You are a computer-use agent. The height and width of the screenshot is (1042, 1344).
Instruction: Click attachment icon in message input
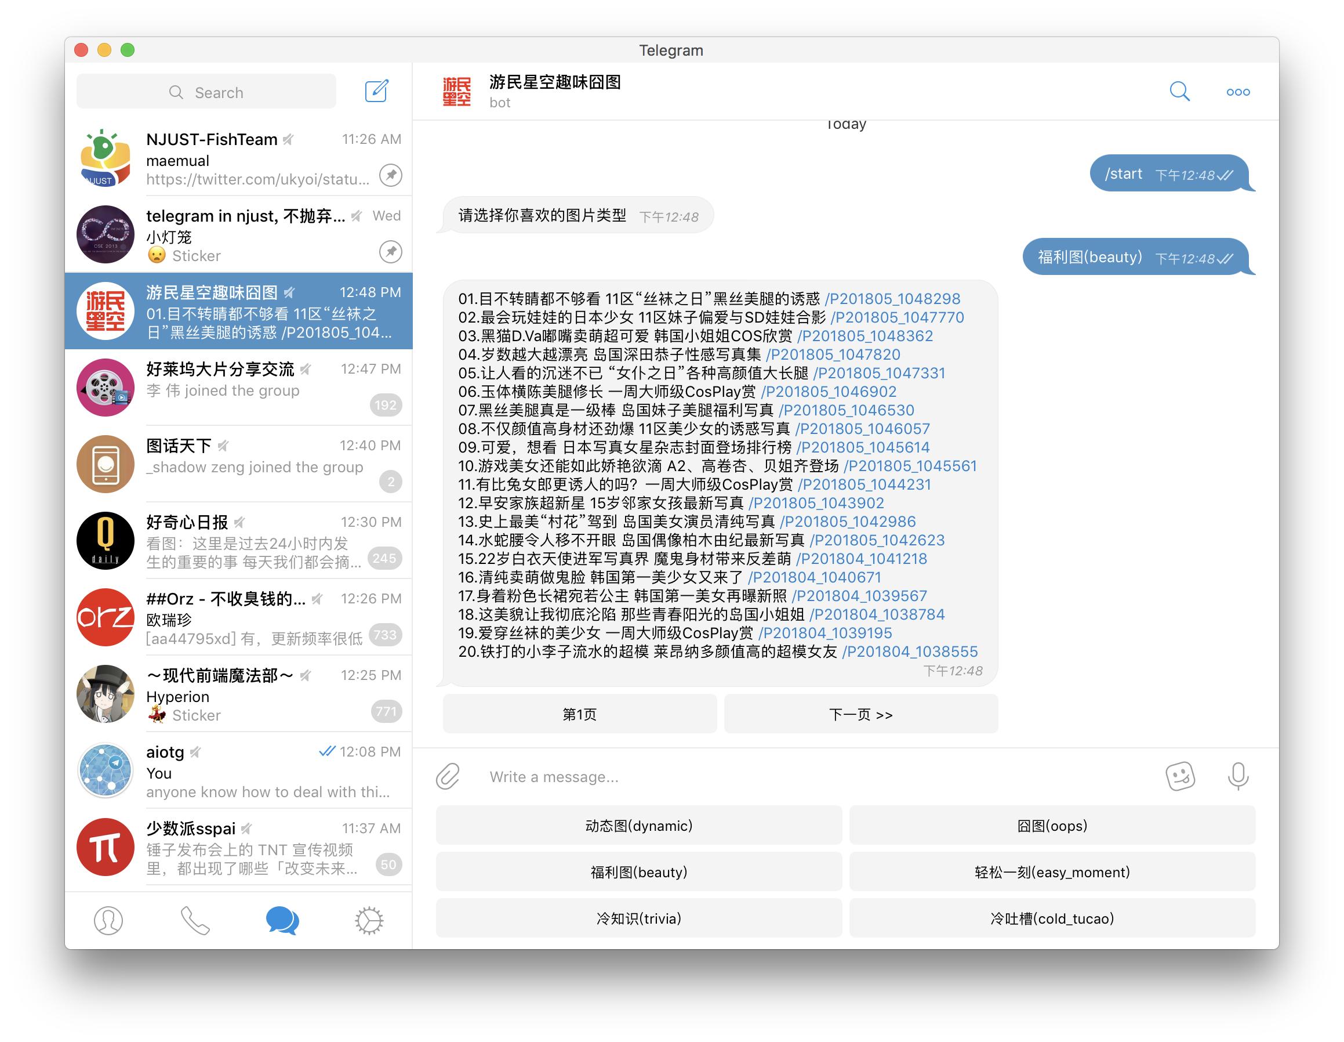point(448,778)
